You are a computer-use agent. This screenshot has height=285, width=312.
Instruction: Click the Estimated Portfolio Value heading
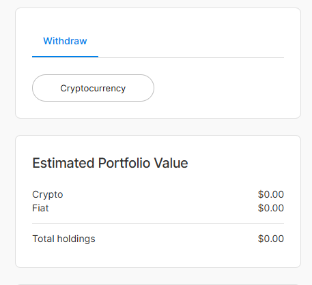pyautogui.click(x=110, y=163)
